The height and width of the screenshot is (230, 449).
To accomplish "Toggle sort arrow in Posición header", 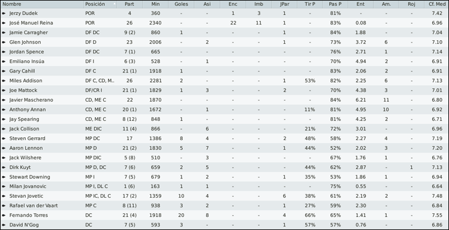I will pyautogui.click(x=114, y=4).
